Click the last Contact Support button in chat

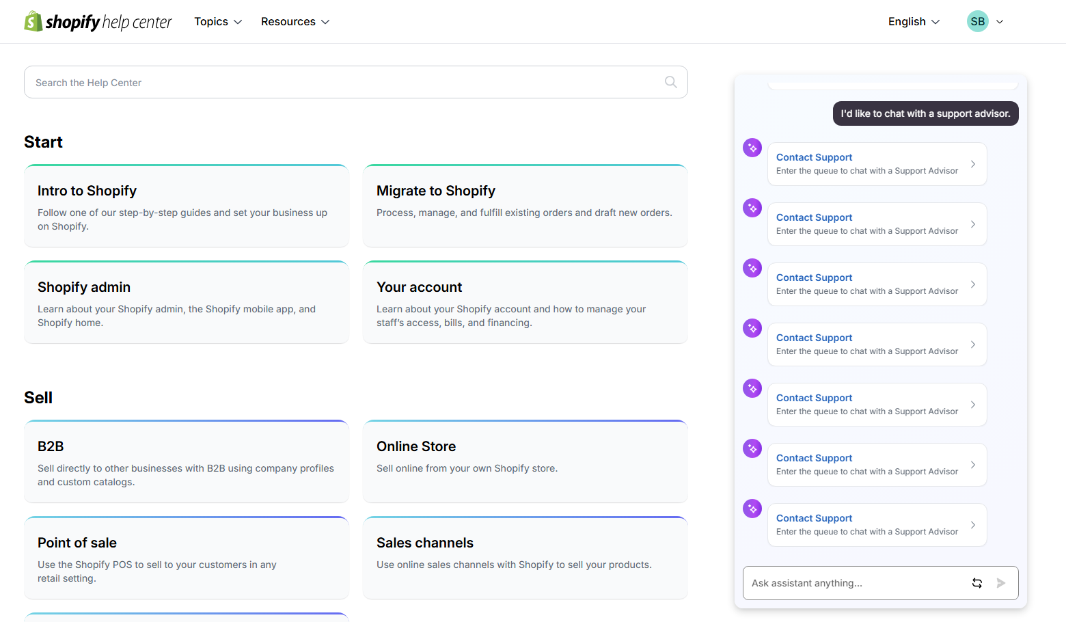876,525
